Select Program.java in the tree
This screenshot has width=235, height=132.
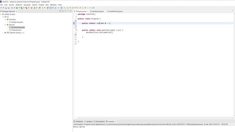click(x=16, y=30)
